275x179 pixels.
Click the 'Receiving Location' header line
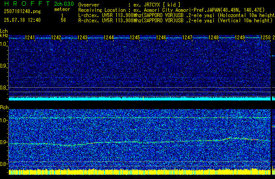(171, 10)
